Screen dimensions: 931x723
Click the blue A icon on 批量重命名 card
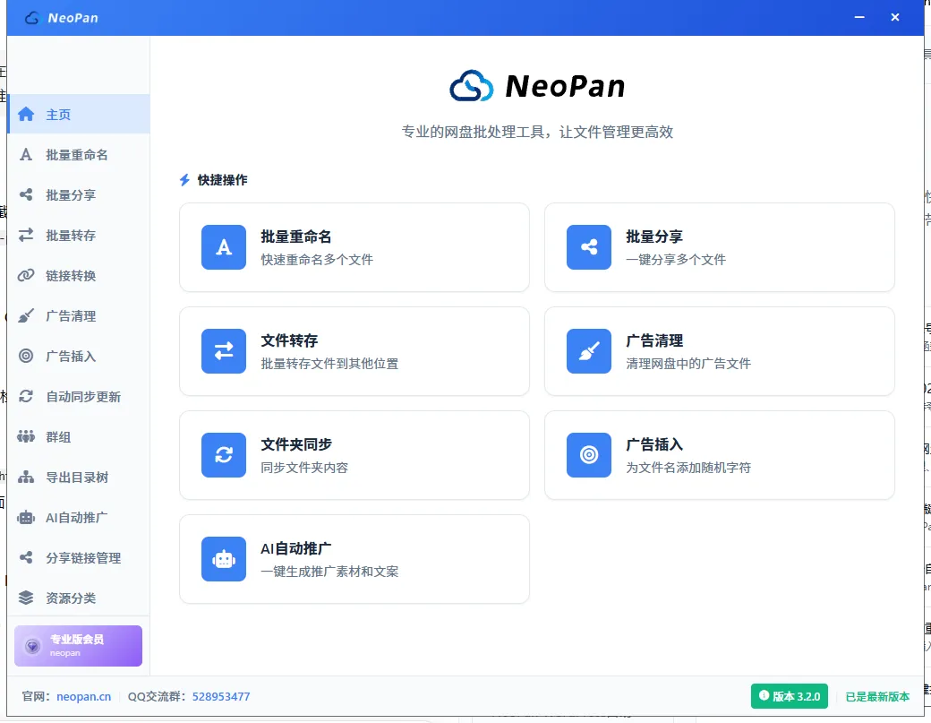click(224, 247)
